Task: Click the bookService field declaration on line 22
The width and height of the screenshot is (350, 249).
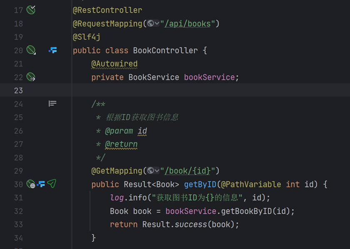Action: point(209,77)
